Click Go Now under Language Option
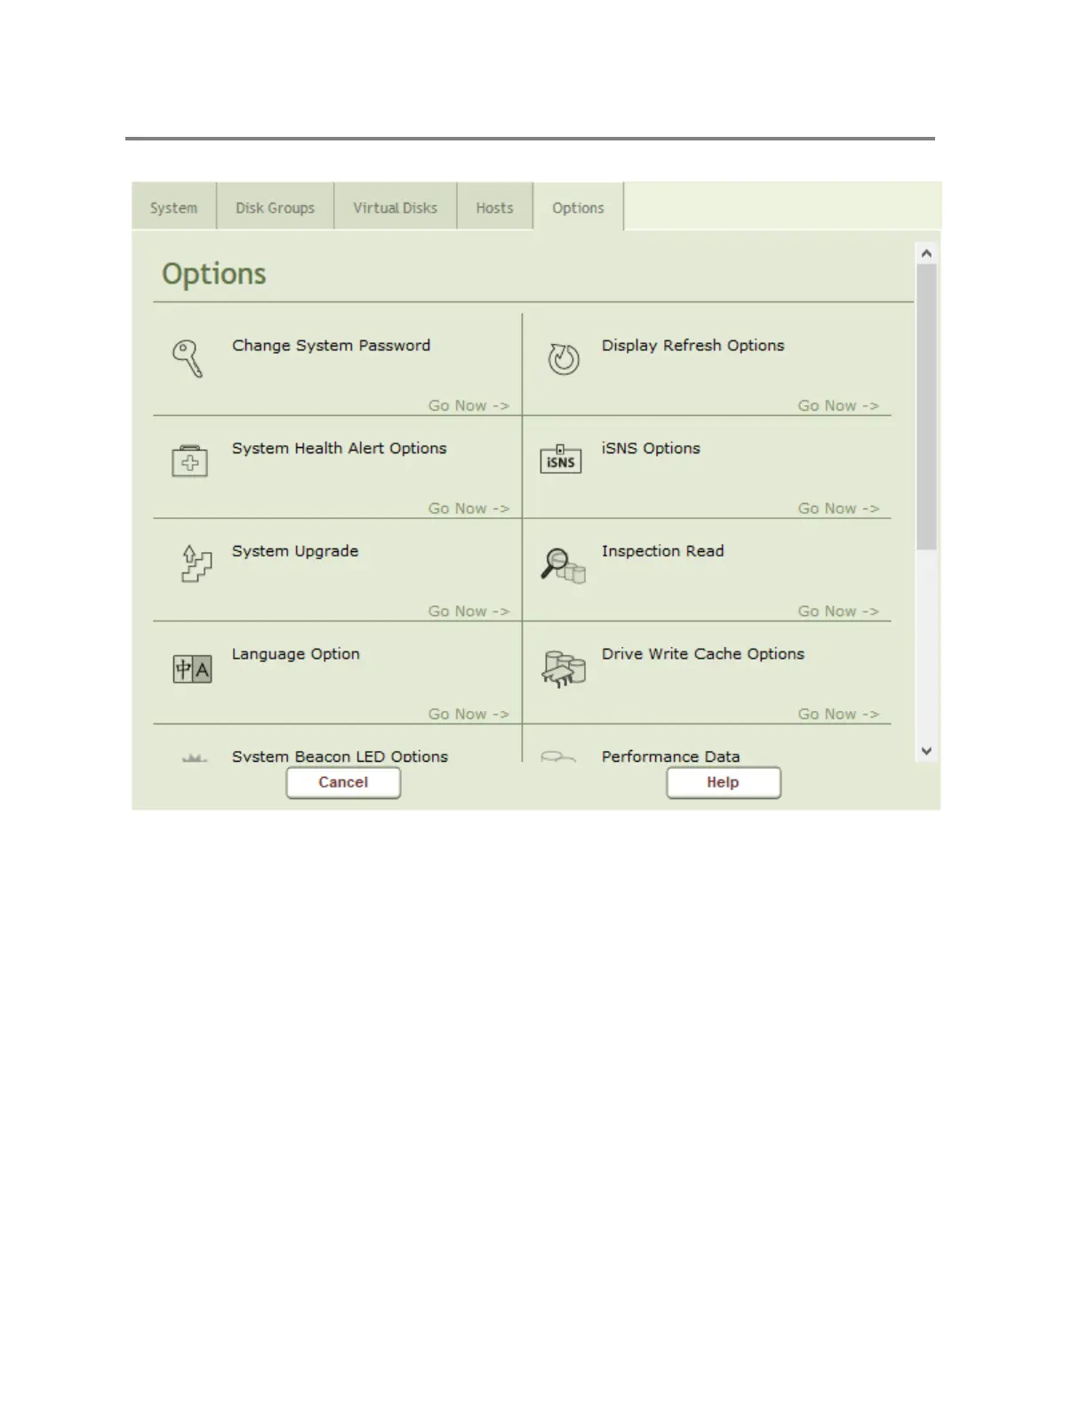This screenshot has width=1088, height=1408. click(468, 714)
